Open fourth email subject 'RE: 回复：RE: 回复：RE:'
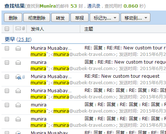The width and height of the screenshot is (166, 134). [x=125, y=90]
